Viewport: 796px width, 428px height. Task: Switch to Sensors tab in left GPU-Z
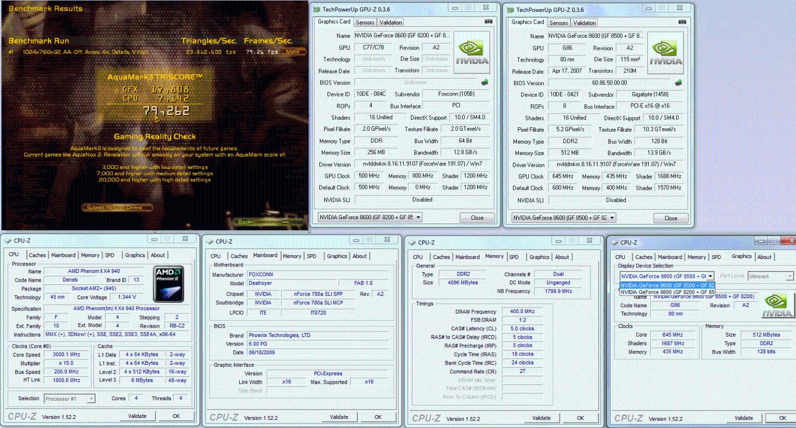365,22
